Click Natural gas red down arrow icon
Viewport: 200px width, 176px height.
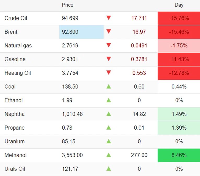[x=109, y=45]
